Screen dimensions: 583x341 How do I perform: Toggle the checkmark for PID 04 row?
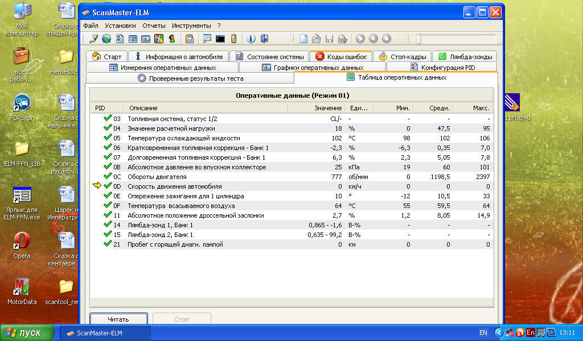[108, 128]
